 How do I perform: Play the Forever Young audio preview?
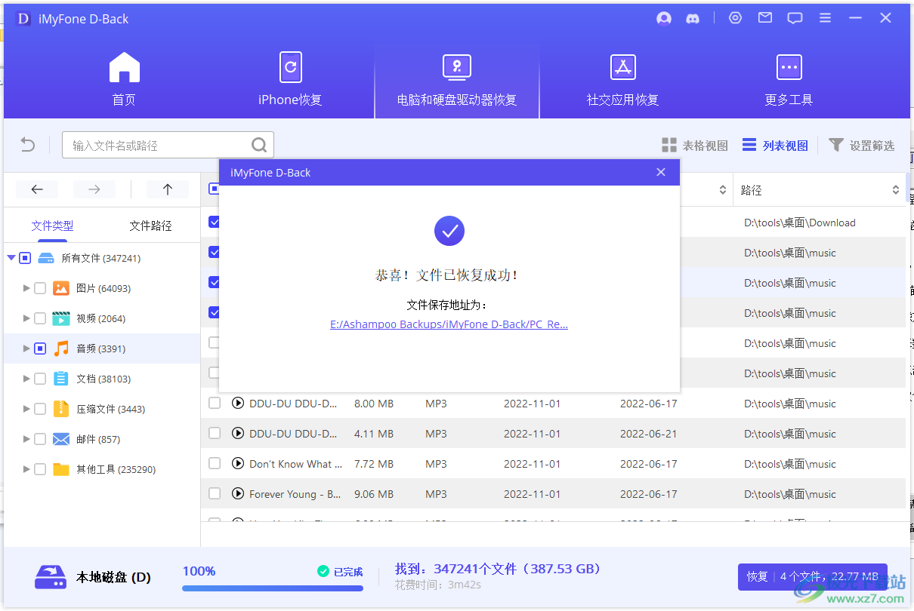coord(238,494)
